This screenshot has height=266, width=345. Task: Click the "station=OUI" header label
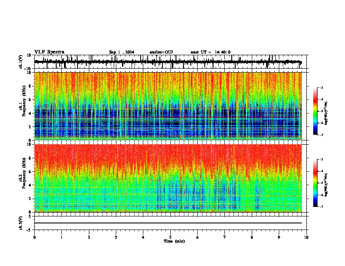[161, 52]
